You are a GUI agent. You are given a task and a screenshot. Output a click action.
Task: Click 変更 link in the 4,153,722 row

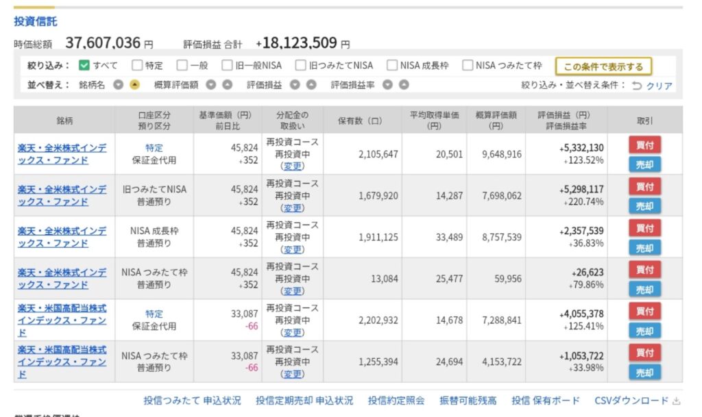pos(292,374)
